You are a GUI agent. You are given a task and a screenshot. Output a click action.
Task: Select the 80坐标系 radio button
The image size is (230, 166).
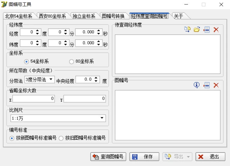click(71, 62)
